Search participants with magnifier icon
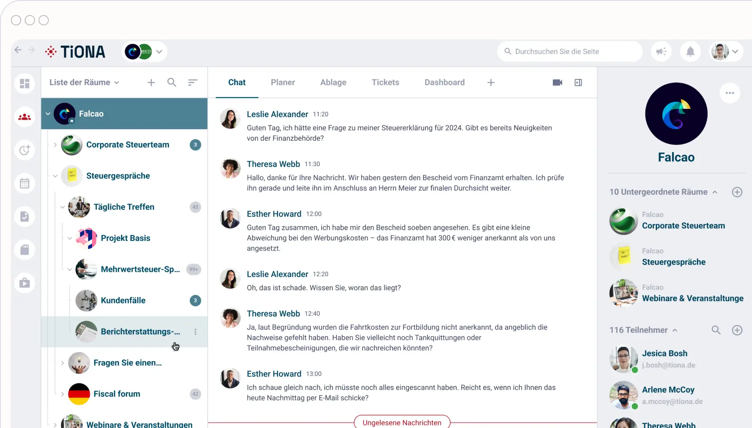 pos(716,330)
